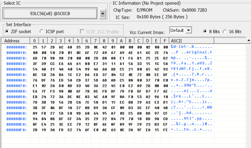The image size is (251, 148).
Task: Click the ASCII text '..P ..original.t'
Action: 192,53
